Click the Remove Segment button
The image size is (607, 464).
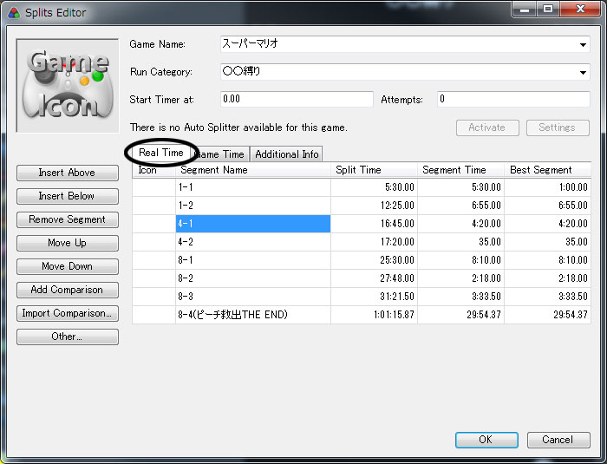tap(68, 220)
